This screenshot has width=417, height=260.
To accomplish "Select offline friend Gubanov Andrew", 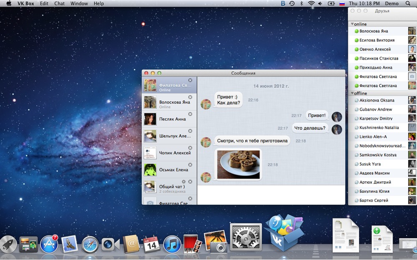I will click(x=382, y=109).
